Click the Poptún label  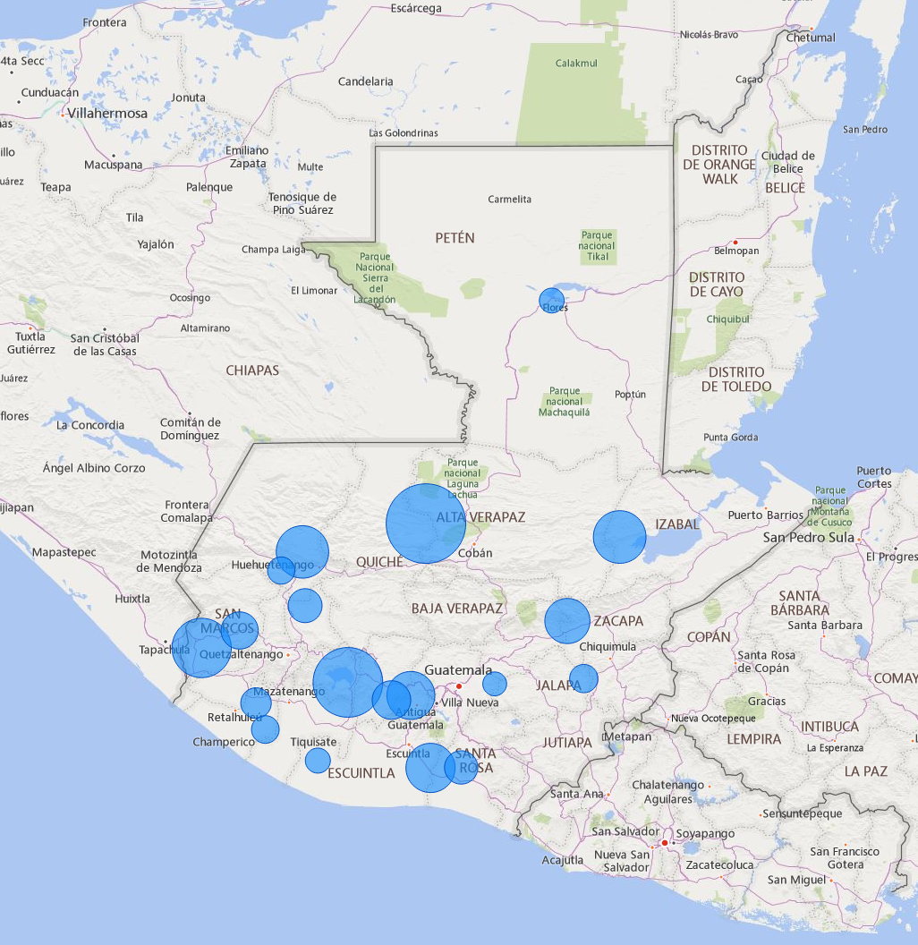(631, 394)
